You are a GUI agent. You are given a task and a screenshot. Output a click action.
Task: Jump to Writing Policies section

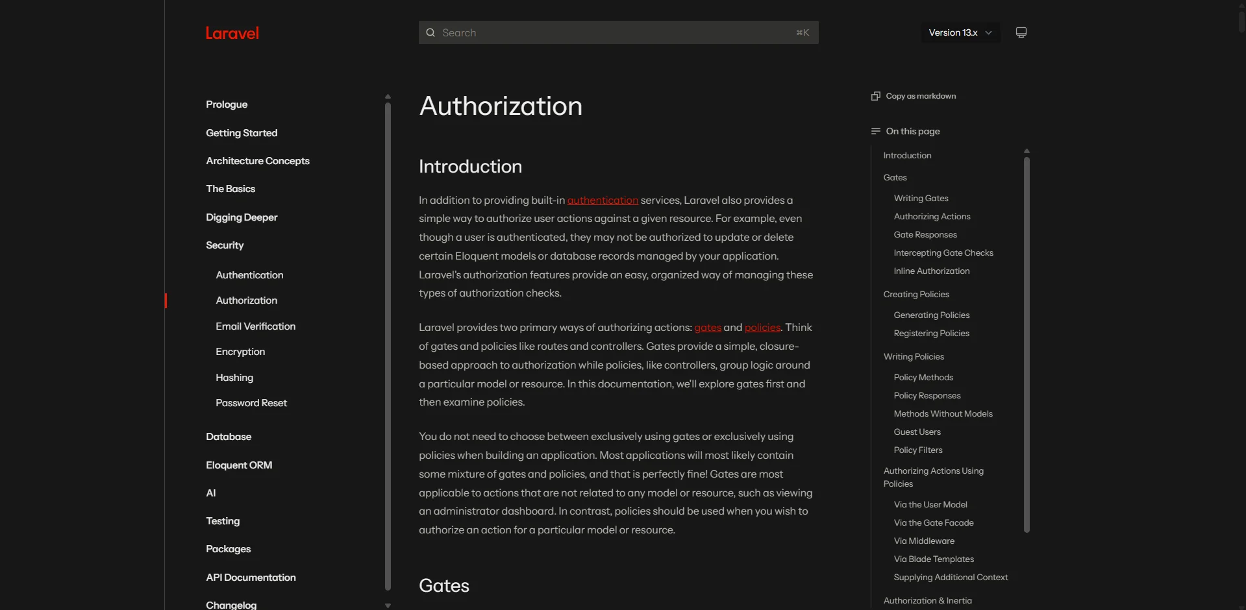914,357
